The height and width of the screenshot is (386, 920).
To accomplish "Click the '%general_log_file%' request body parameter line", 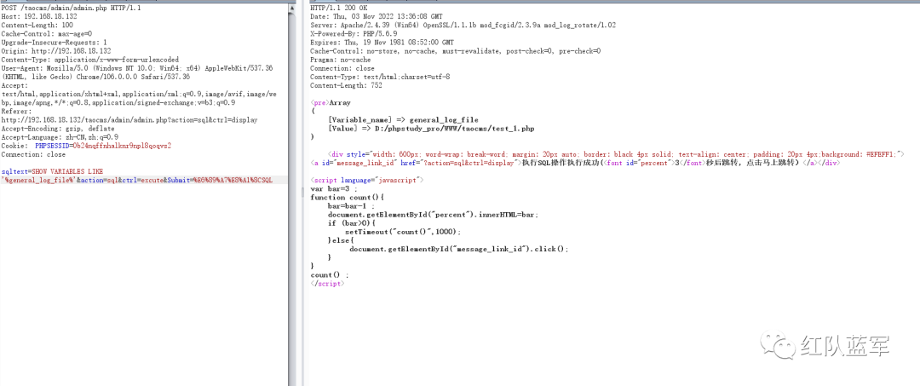I will pos(136,180).
